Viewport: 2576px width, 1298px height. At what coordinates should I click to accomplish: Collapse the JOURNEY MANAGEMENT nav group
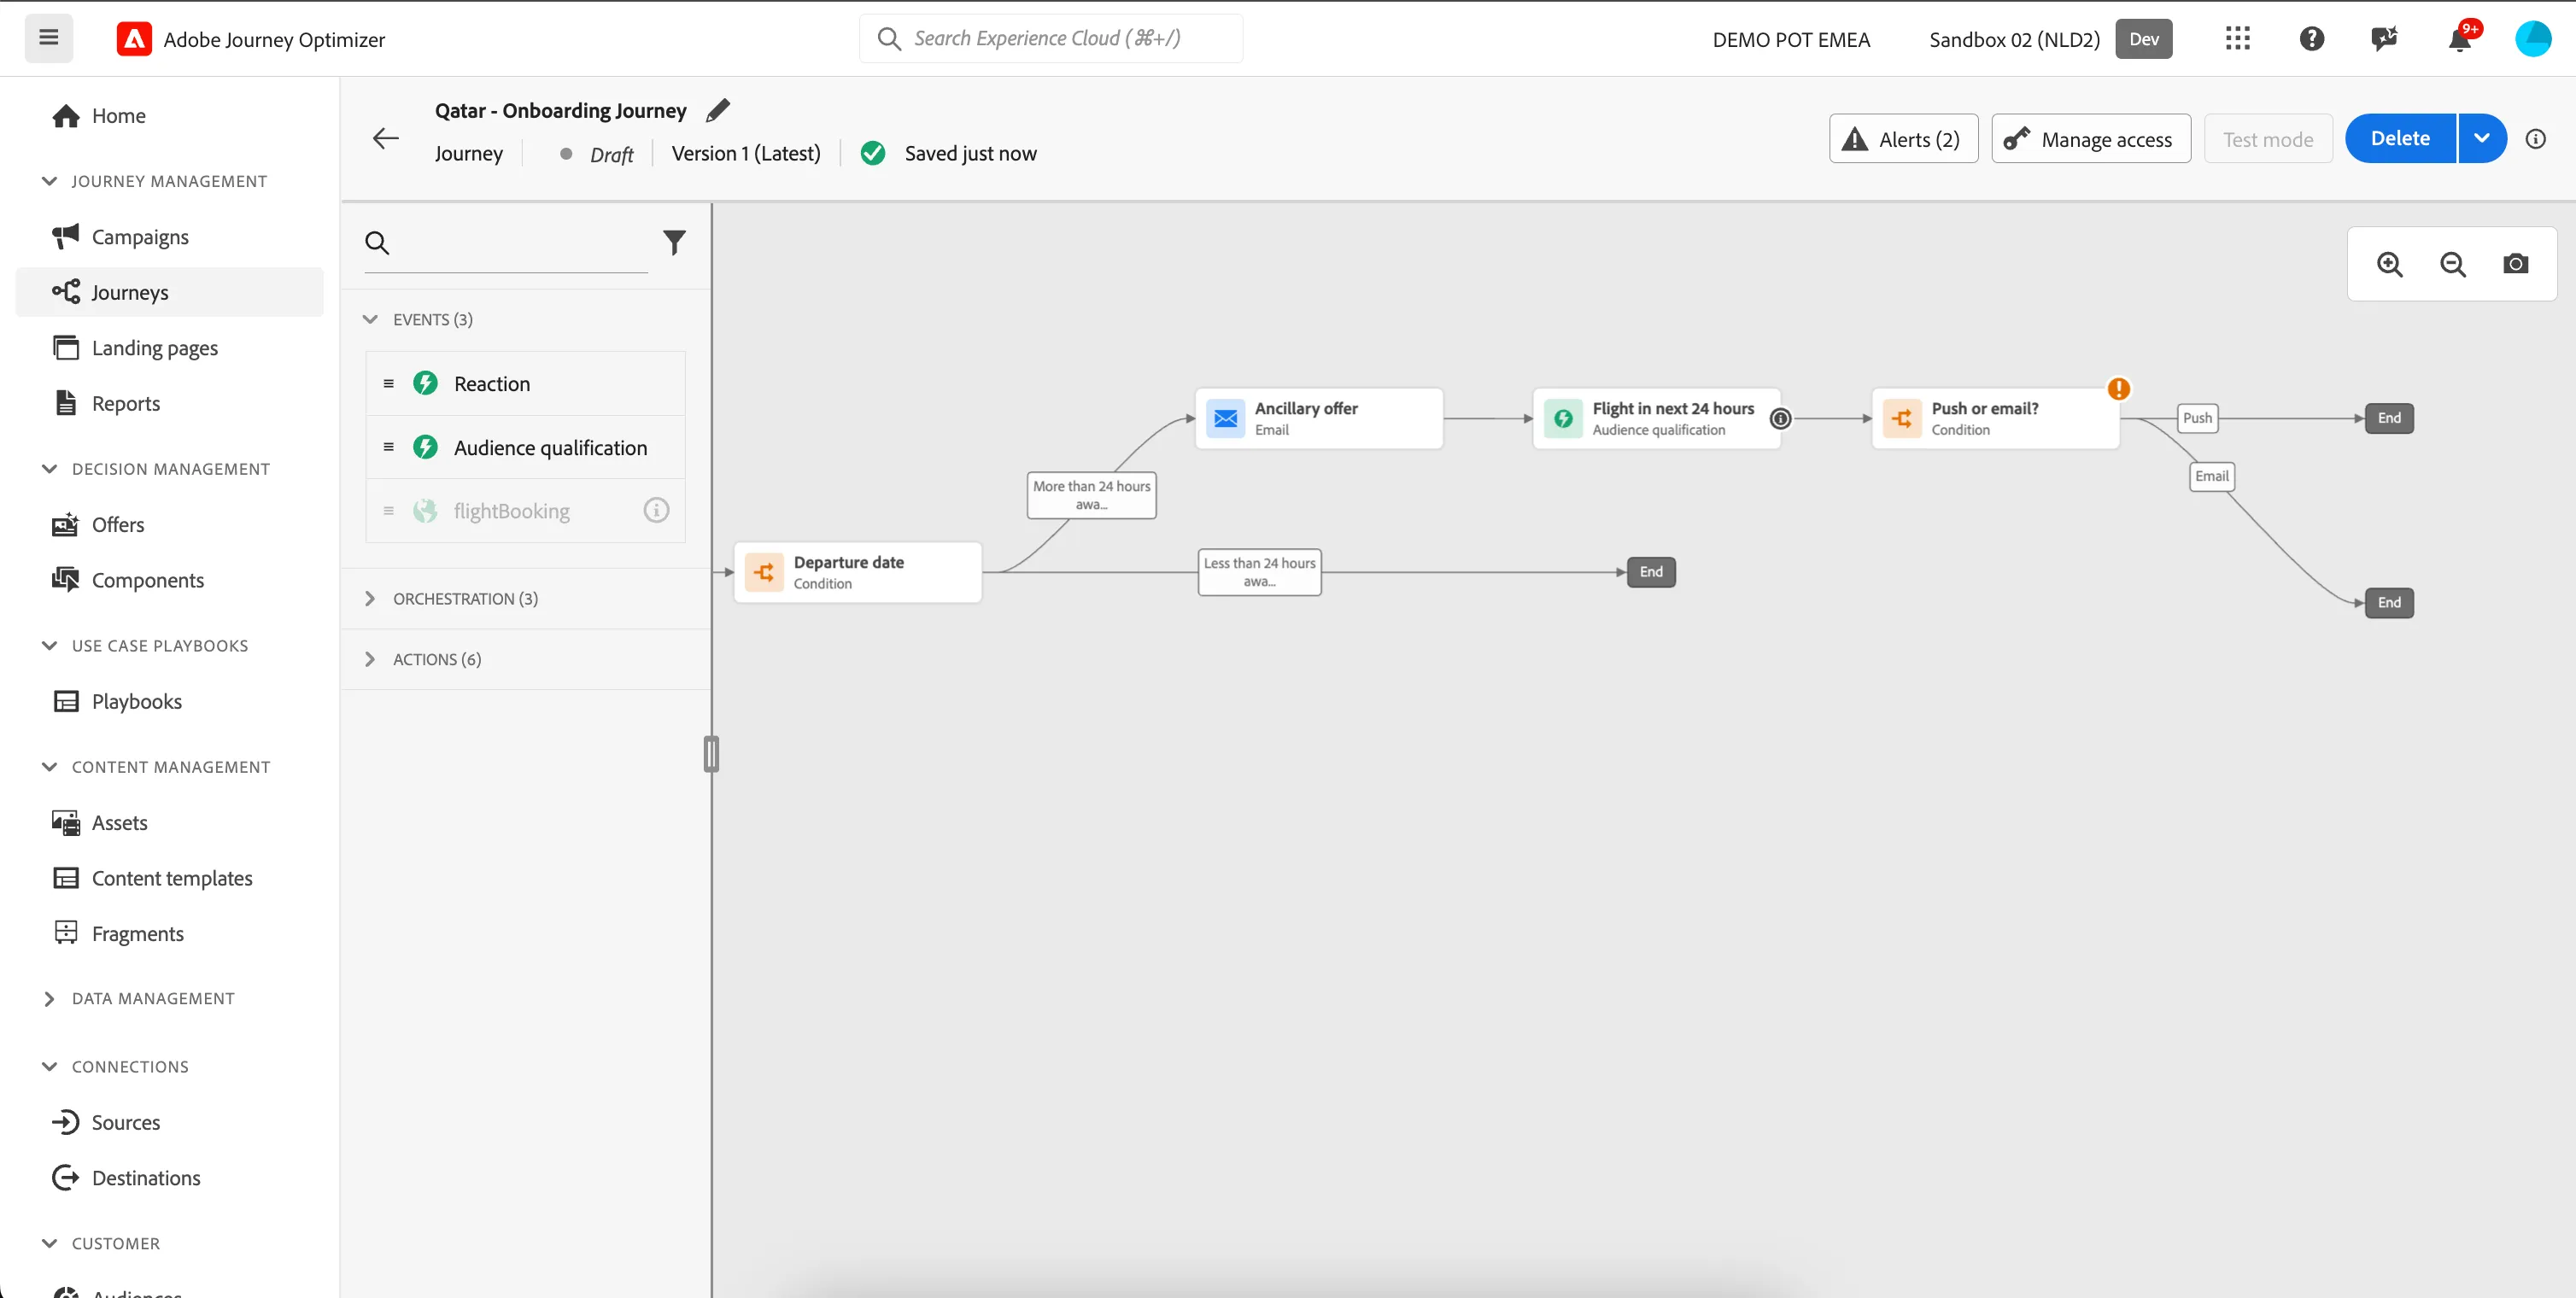pyautogui.click(x=49, y=181)
